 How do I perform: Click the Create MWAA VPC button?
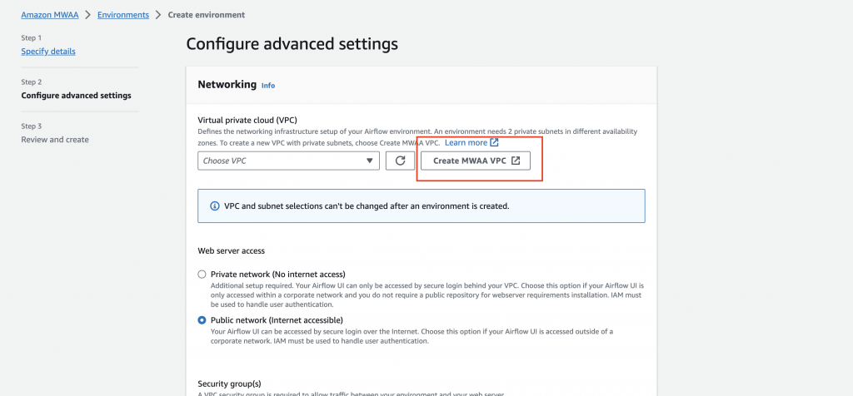[476, 161]
